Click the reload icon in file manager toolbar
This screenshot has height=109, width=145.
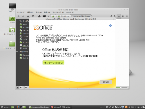[33, 16]
